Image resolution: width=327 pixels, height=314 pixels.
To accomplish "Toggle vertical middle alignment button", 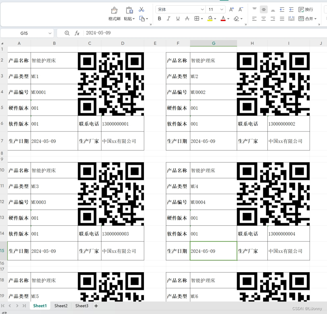I will tap(263, 9).
